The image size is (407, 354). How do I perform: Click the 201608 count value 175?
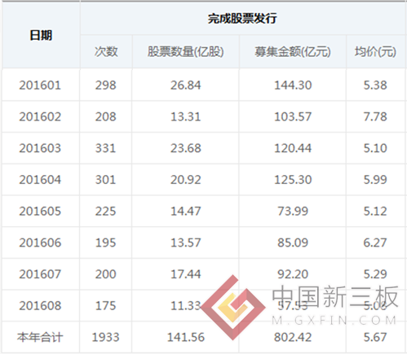(x=106, y=306)
